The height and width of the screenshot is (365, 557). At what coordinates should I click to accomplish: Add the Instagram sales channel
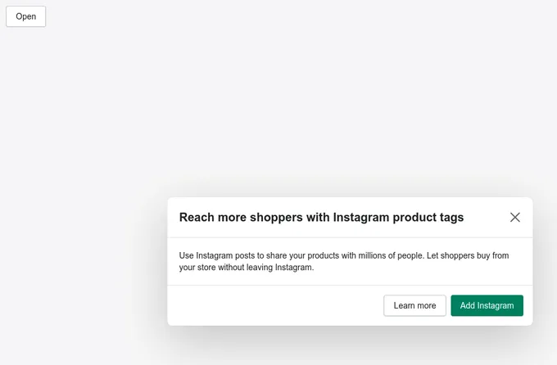(487, 305)
